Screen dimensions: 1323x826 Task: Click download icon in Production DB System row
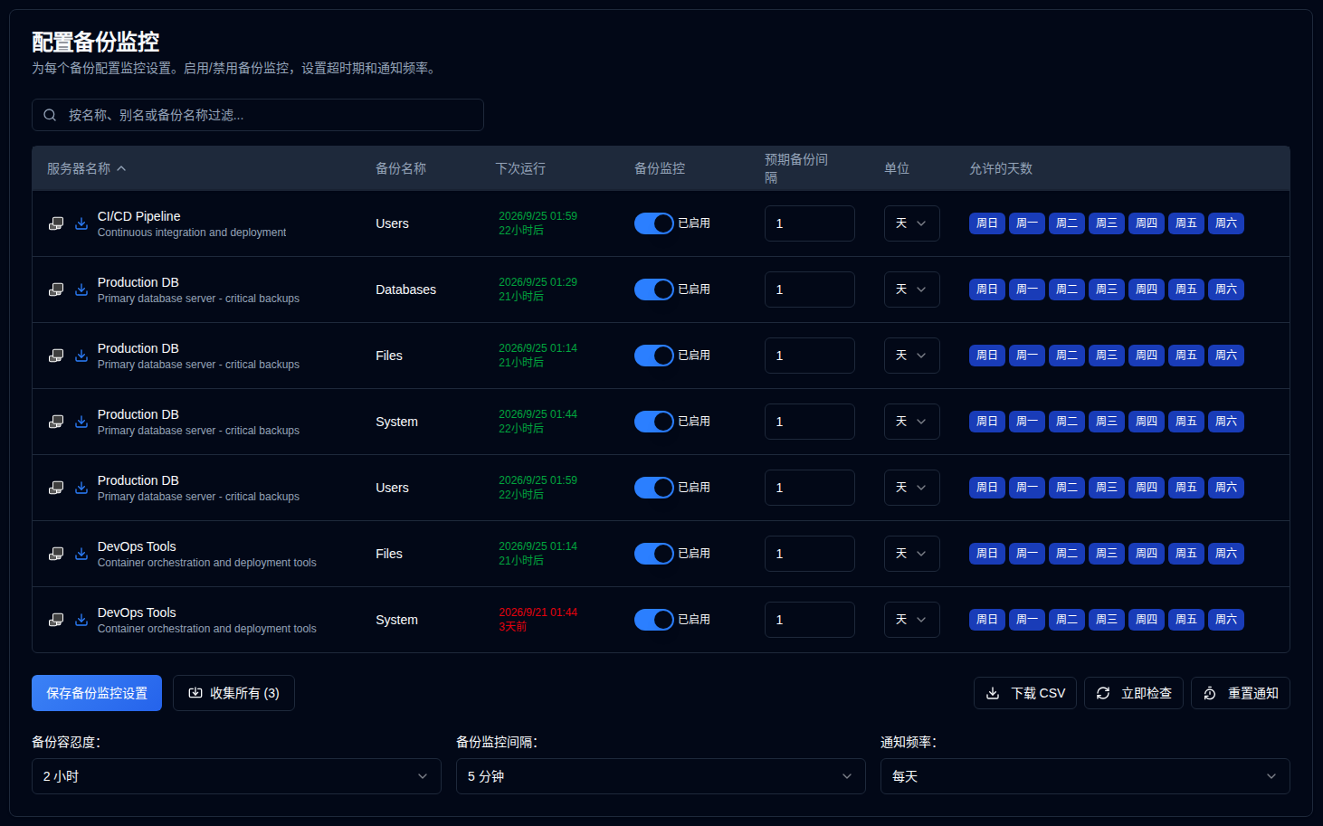(81, 422)
